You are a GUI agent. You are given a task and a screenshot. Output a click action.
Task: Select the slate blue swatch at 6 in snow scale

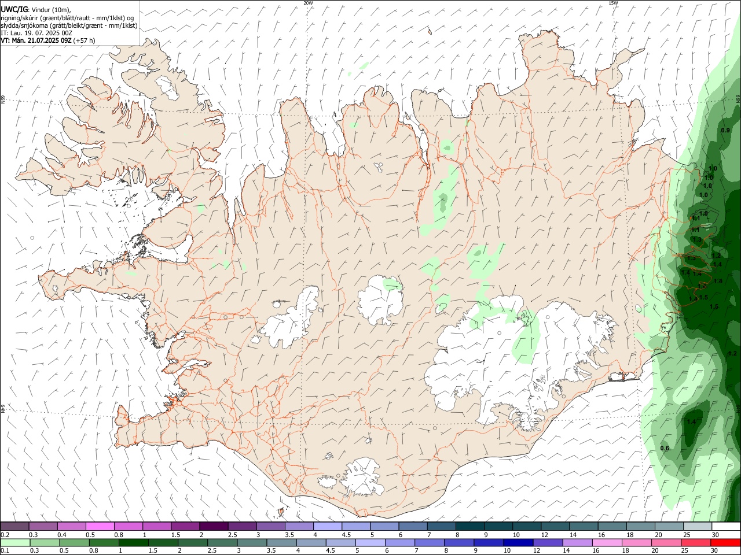[412, 526]
